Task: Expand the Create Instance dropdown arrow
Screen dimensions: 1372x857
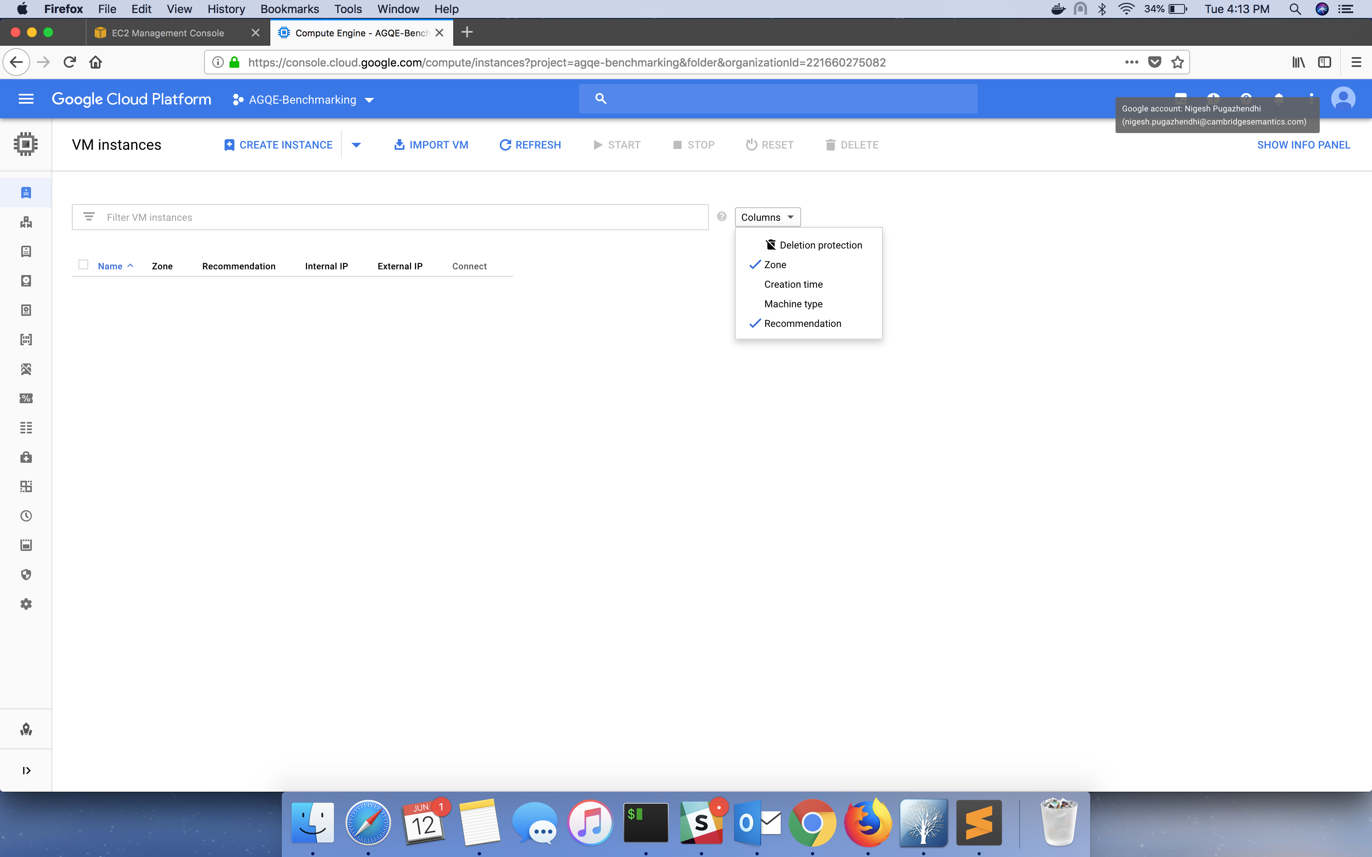Action: [x=356, y=145]
